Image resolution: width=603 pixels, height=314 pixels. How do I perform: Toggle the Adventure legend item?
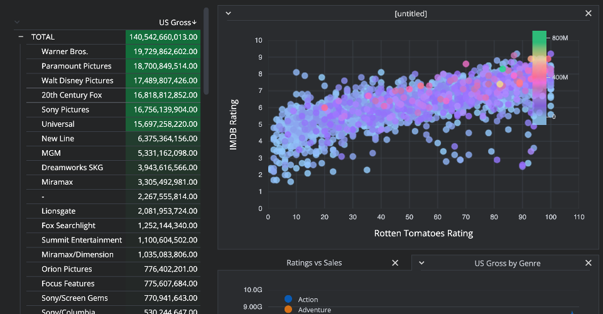(307, 310)
